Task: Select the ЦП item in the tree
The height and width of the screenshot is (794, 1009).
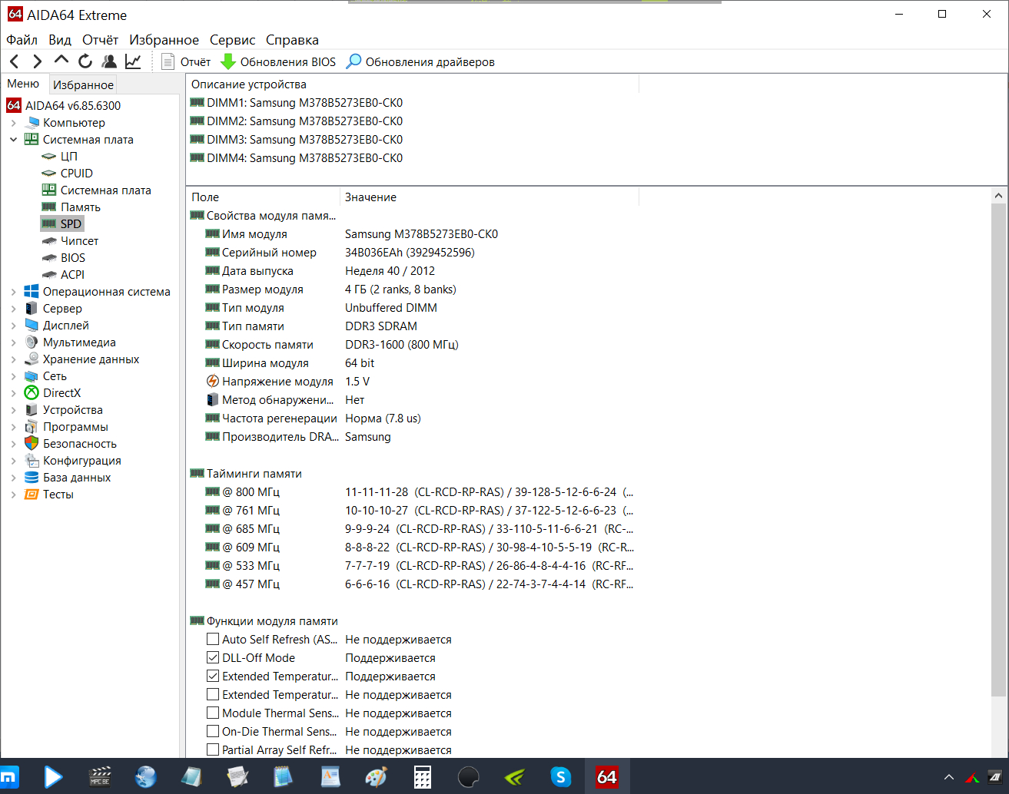Action: 69,157
